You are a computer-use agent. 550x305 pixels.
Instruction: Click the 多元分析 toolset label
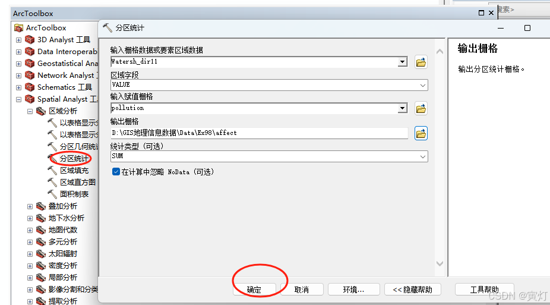point(63,242)
